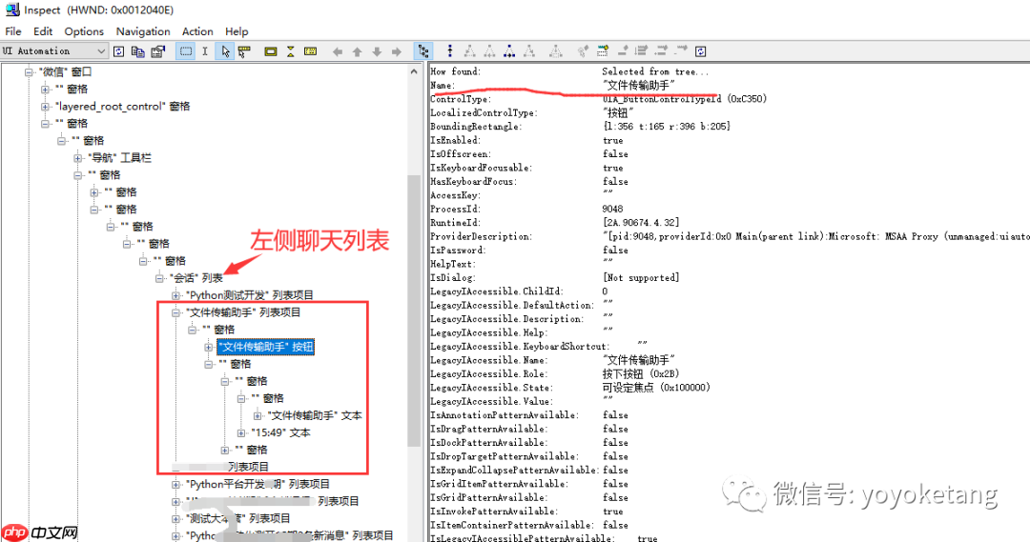Image resolution: width=1030 pixels, height=542 pixels.
Task: Click the RuntimeId value [2A.90674.4.32]
Action: pos(641,223)
